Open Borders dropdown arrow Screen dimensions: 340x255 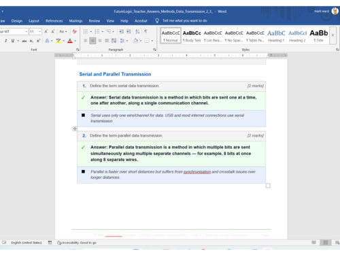(152, 41)
